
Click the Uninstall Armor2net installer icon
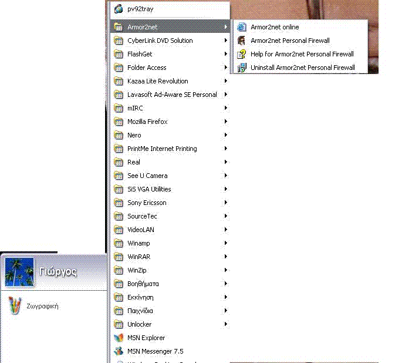[242, 68]
